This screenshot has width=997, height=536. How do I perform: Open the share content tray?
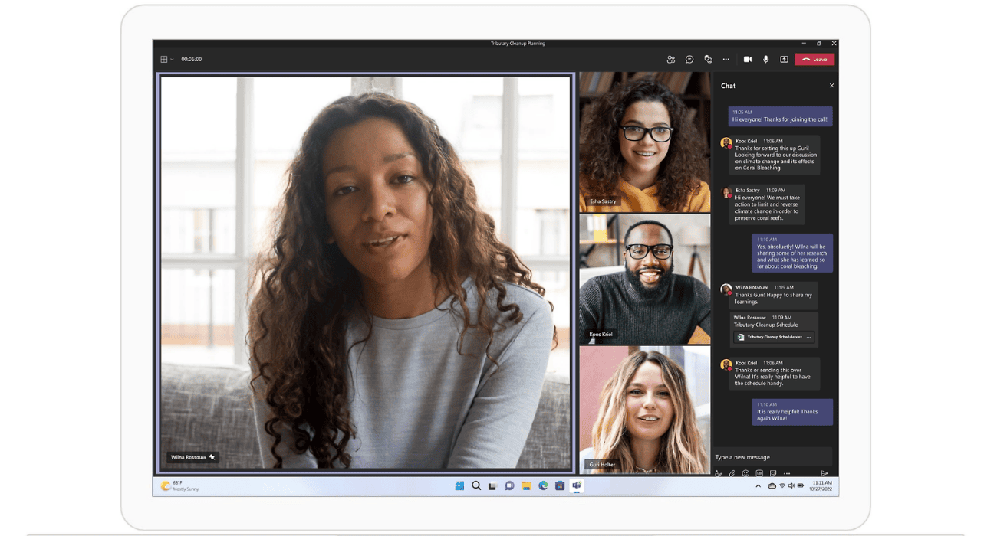(x=784, y=59)
